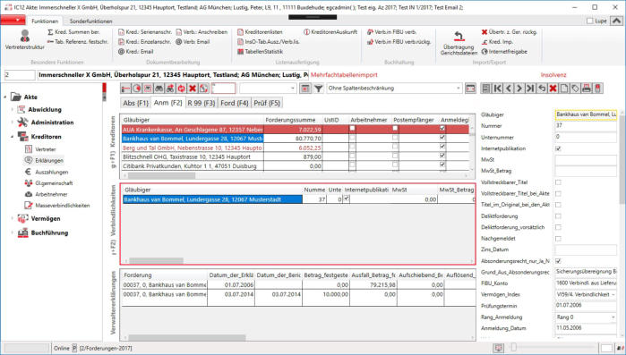Image resolution: width=626 pixels, height=355 pixels.
Task: Switch to Funktionen ribbon tab
Action: tap(45, 21)
